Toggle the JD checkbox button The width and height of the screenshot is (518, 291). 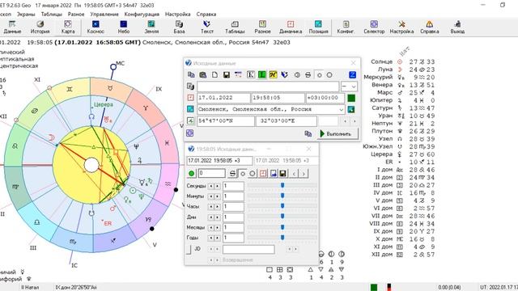click(x=189, y=249)
